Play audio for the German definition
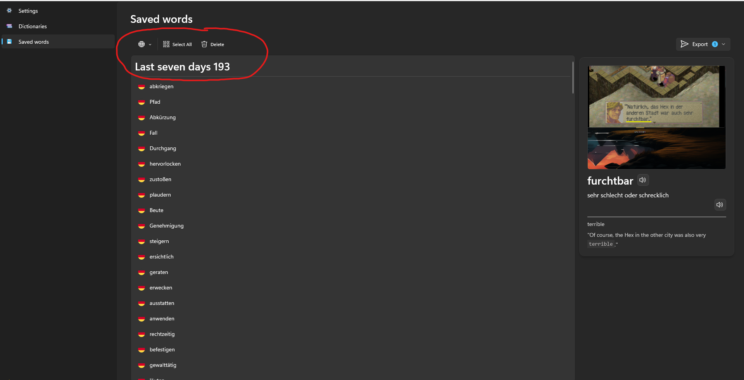 (720, 205)
